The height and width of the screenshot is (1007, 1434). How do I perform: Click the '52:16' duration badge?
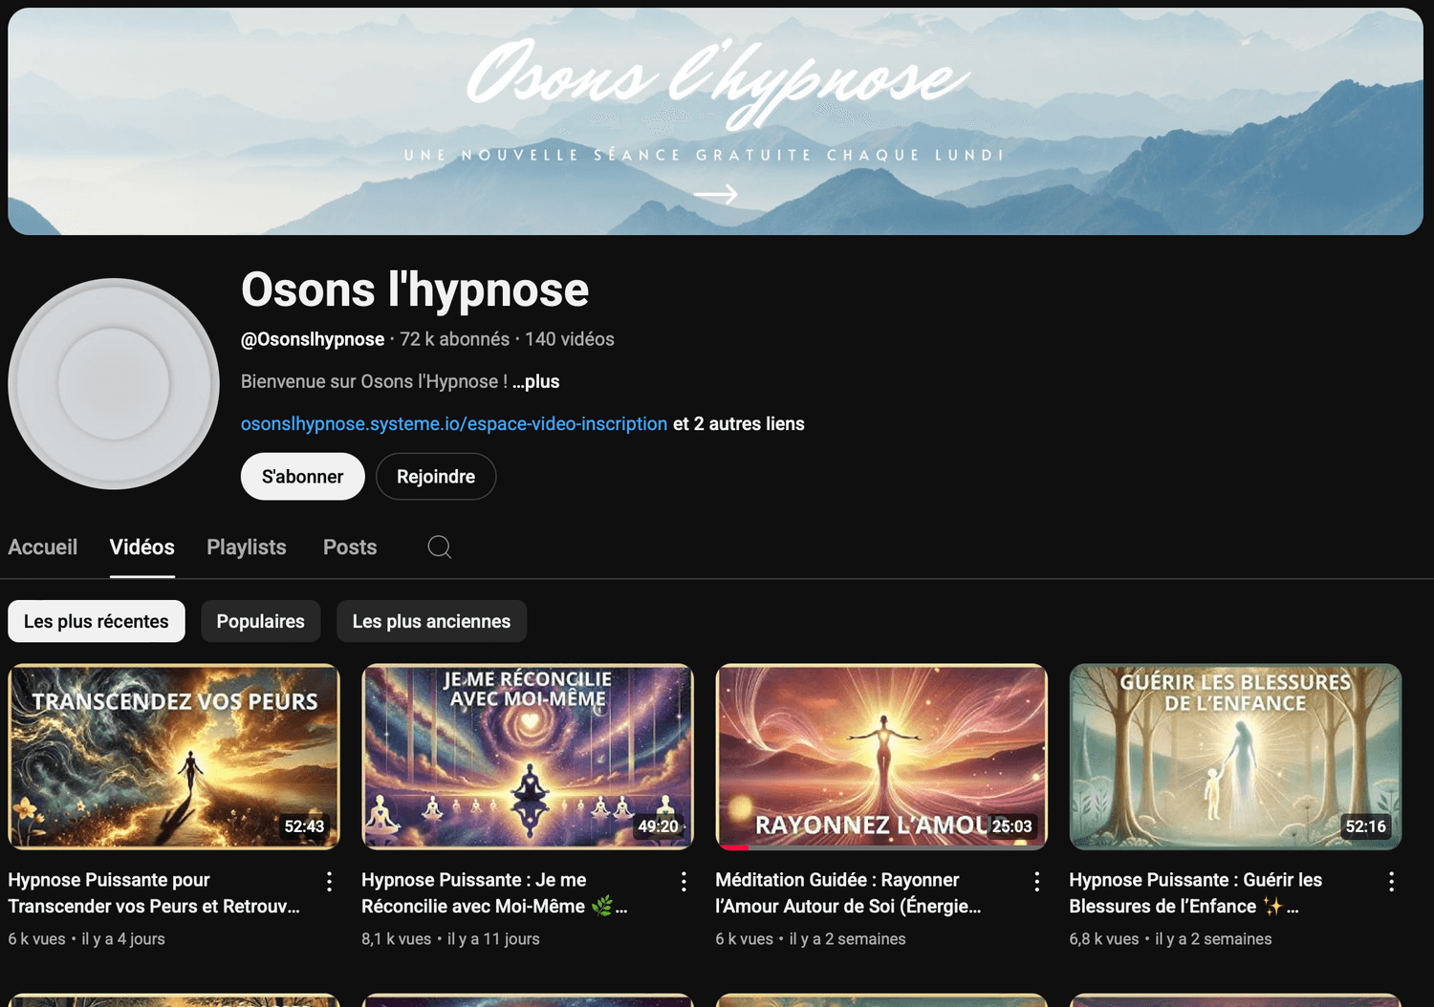pos(1365,826)
